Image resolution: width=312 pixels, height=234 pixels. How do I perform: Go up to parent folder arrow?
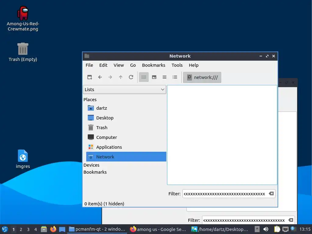121,77
